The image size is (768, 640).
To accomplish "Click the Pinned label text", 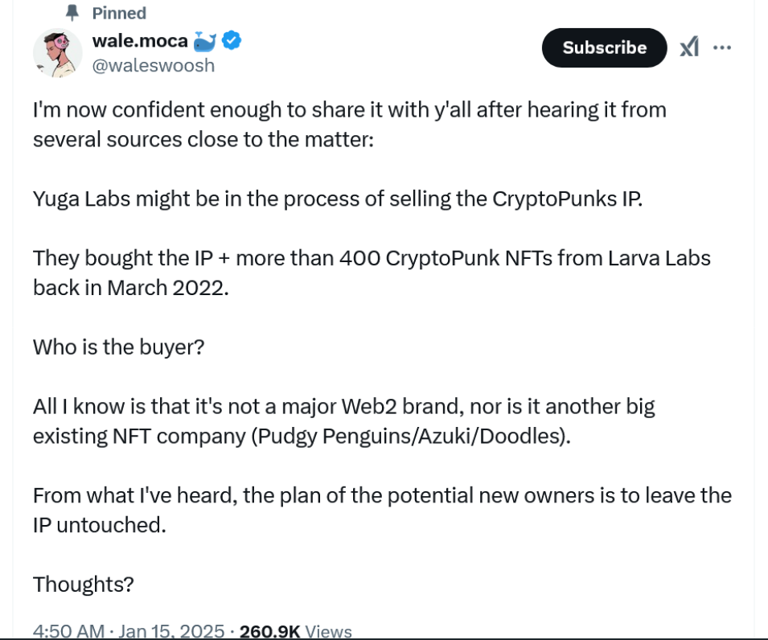I will pyautogui.click(x=119, y=13).
